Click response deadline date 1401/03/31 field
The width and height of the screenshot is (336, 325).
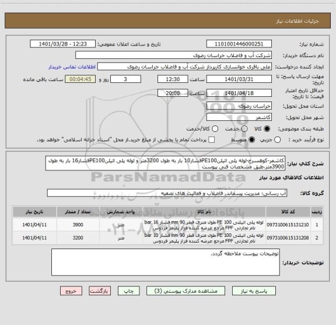coord(239,79)
